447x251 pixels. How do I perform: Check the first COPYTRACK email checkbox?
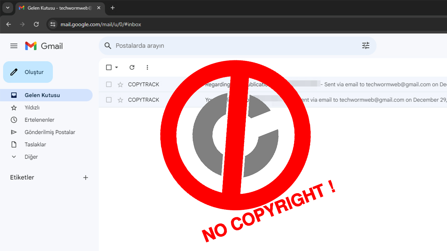pos(109,84)
